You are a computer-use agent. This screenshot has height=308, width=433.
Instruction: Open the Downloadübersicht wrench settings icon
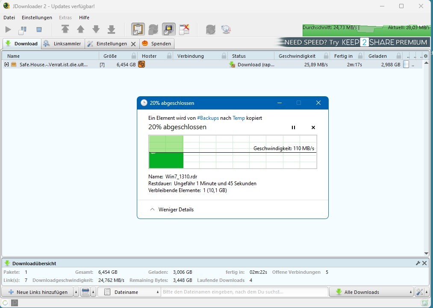[x=418, y=263]
